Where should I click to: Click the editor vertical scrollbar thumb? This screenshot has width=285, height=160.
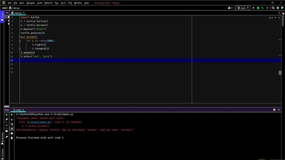pyautogui.click(x=280, y=73)
